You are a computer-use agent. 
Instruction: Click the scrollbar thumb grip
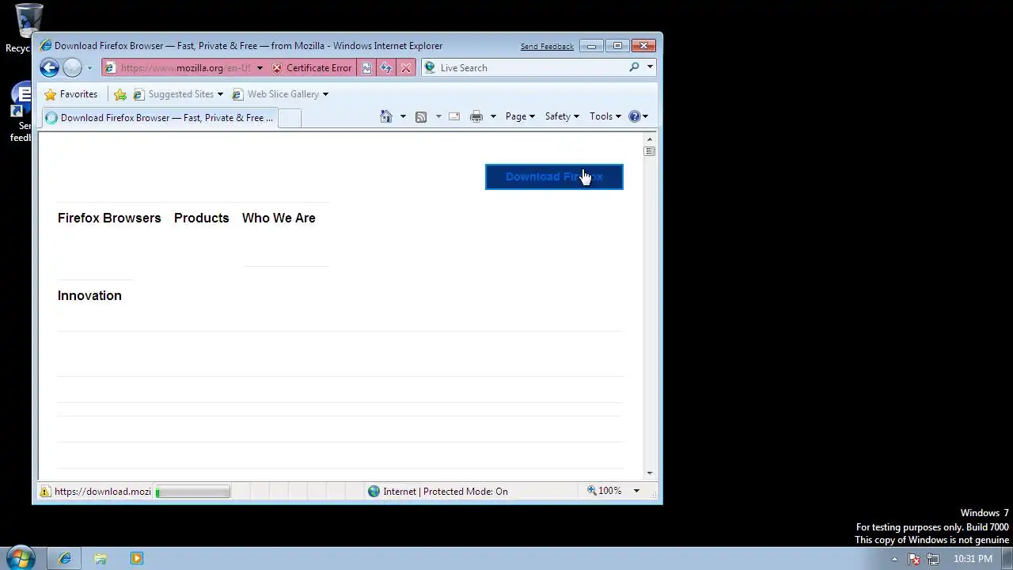click(650, 151)
